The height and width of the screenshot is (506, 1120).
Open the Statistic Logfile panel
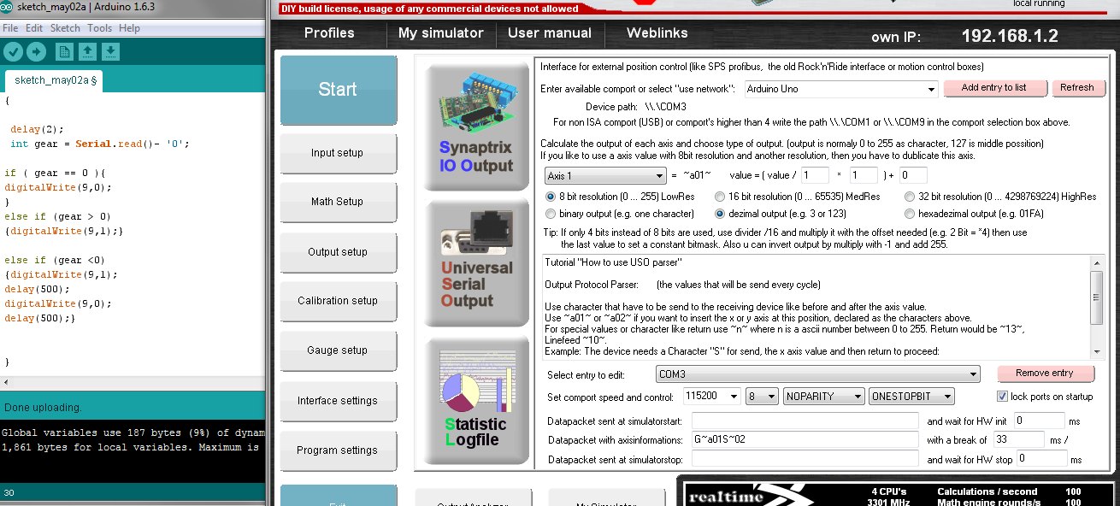[x=476, y=400]
